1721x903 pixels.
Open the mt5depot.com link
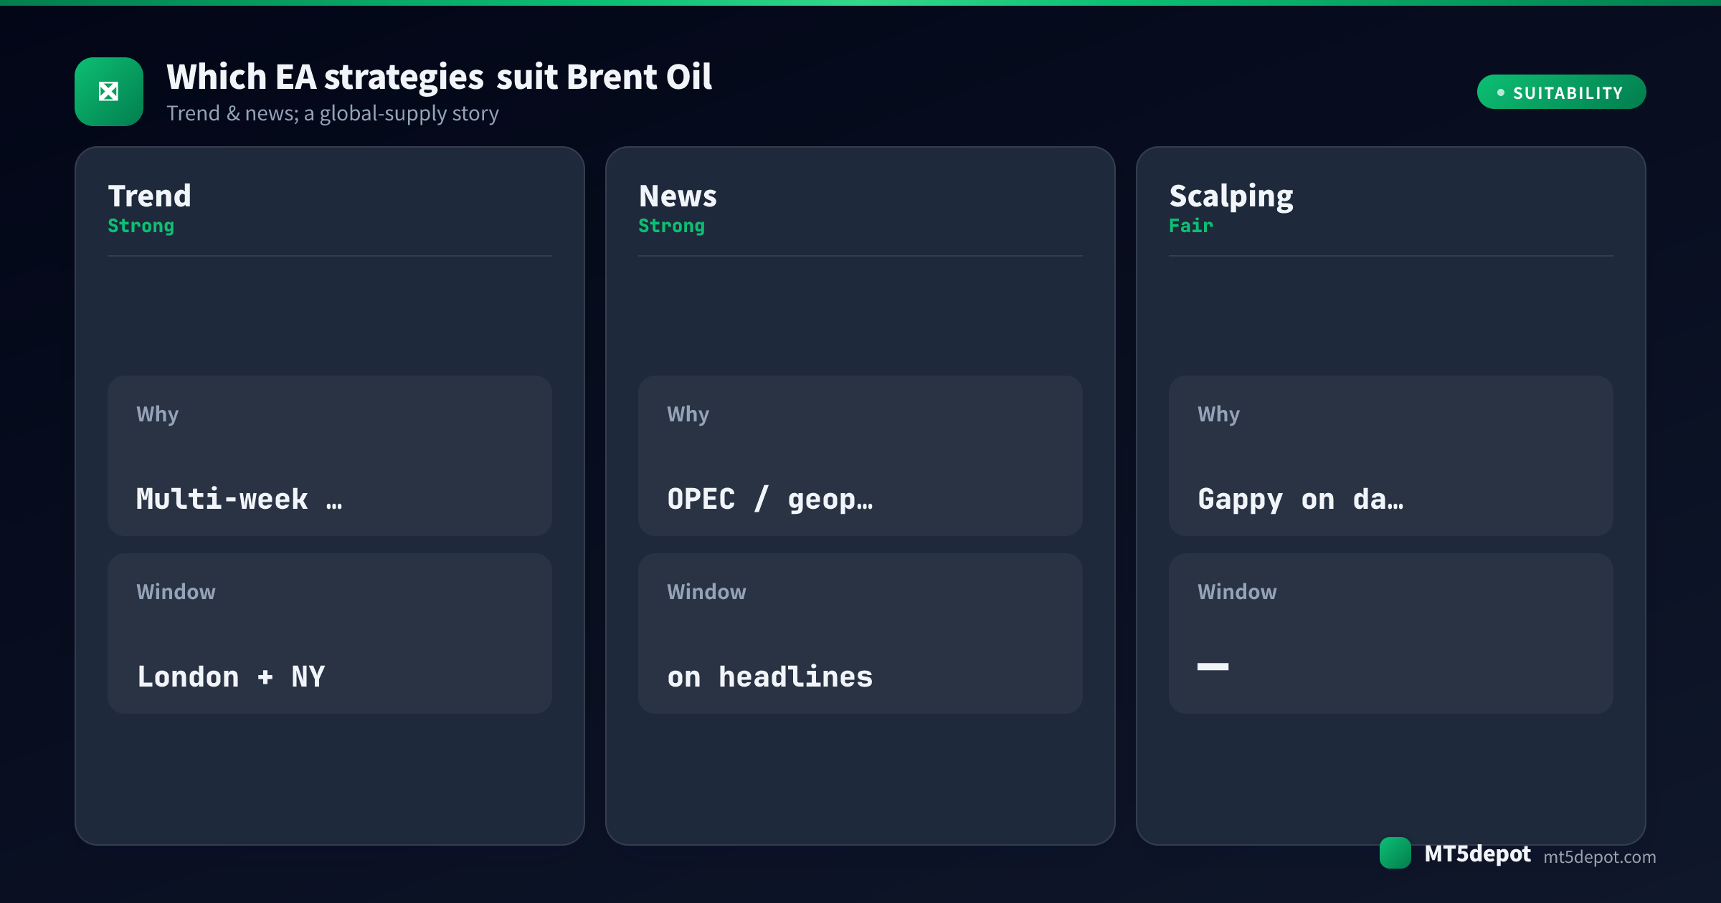[x=1599, y=856]
